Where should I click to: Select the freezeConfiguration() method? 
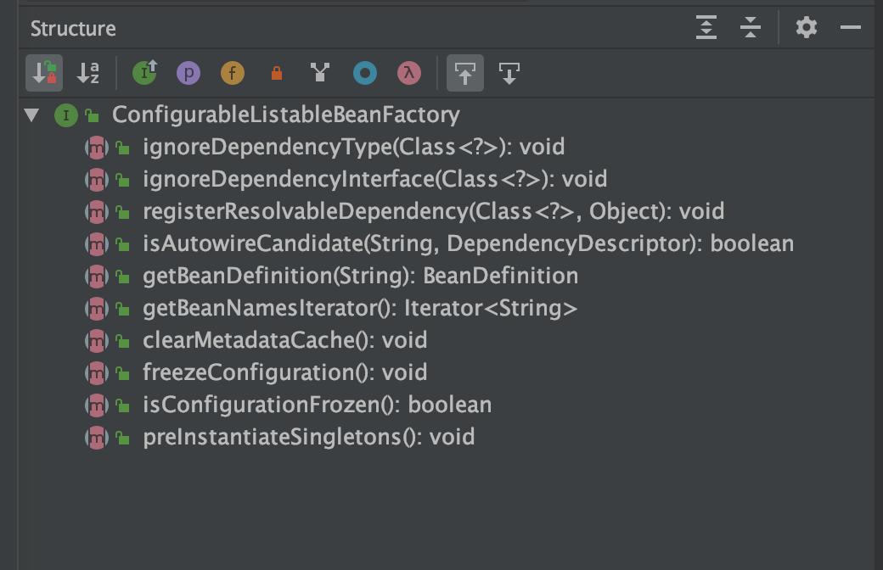point(284,372)
